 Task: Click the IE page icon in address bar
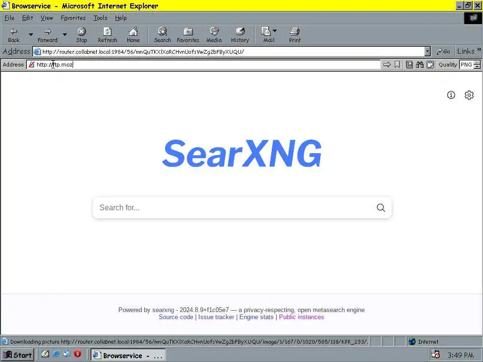[x=37, y=51]
